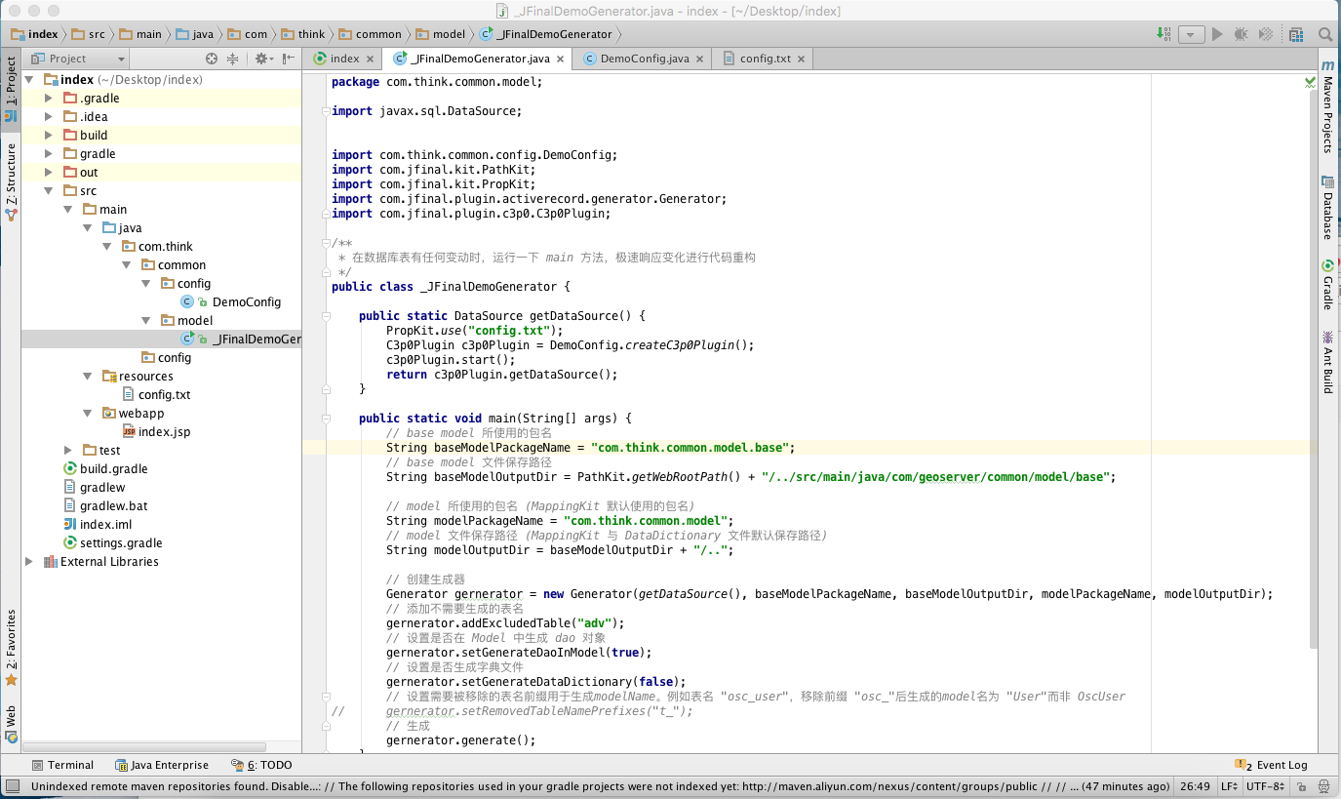Click the Collapse All icon in Project panel

tap(233, 59)
